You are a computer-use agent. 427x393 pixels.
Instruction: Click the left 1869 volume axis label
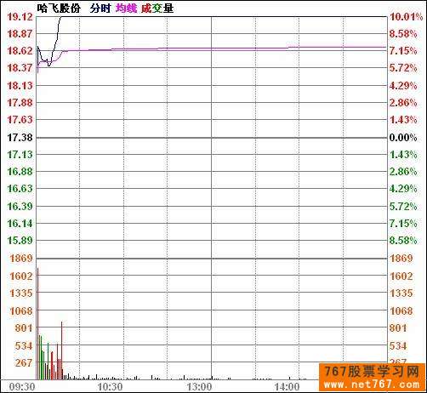[x=21, y=259]
